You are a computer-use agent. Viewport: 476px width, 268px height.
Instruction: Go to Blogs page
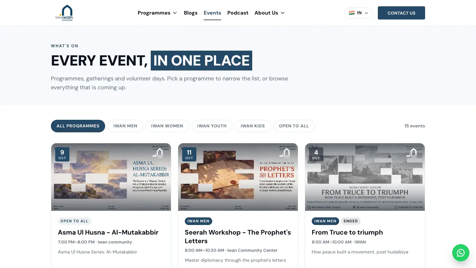pos(190,13)
